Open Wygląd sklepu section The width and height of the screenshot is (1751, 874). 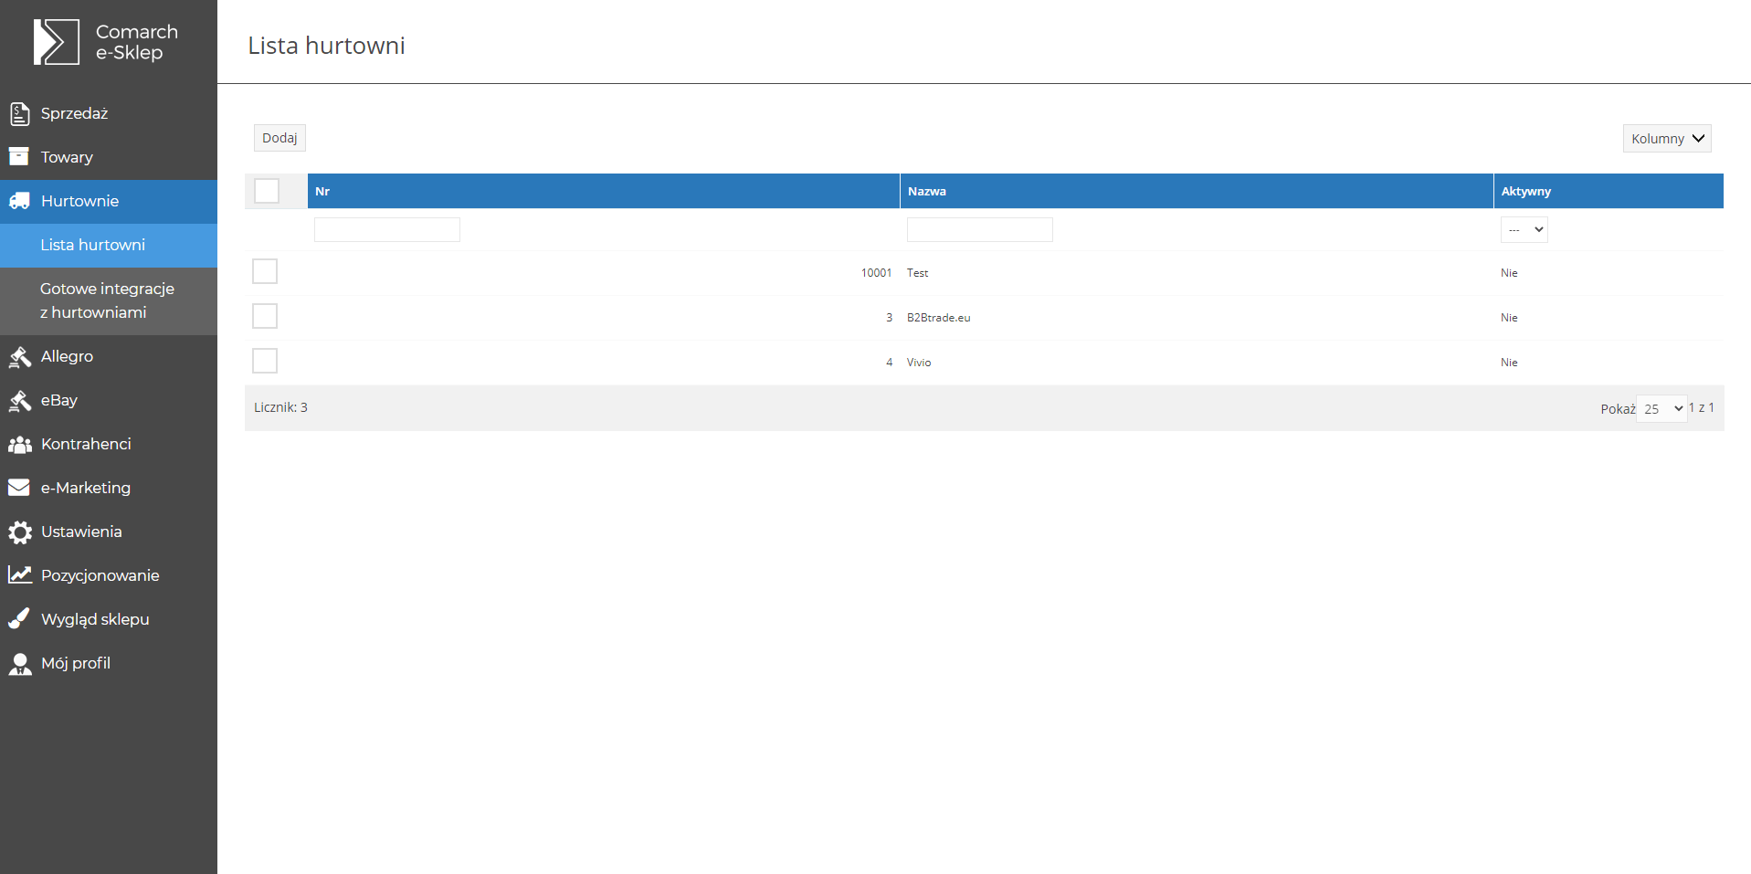pos(109,619)
